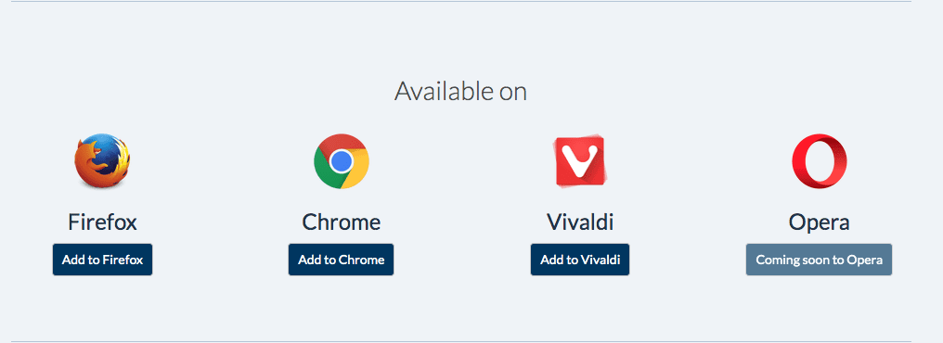Screen dimensions: 943x343
Task: Select the Add to Vivaldi button
Action: [x=580, y=260]
